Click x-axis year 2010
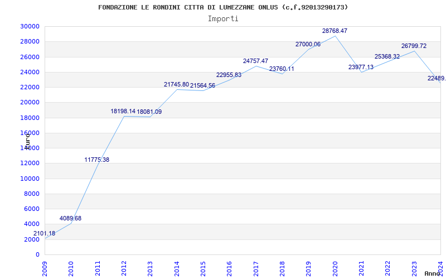This screenshot has width=446, height=279. [x=71, y=268]
